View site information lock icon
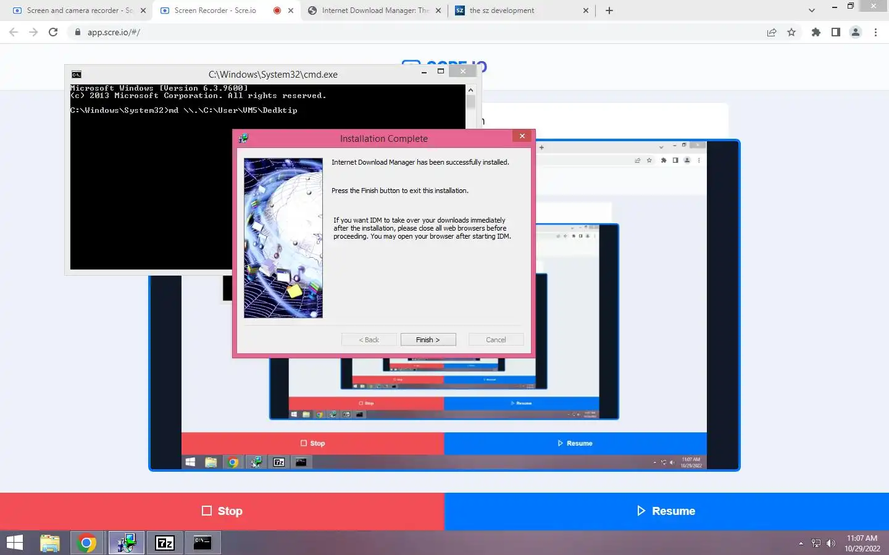Screen dimensions: 889x555 point(77,32)
